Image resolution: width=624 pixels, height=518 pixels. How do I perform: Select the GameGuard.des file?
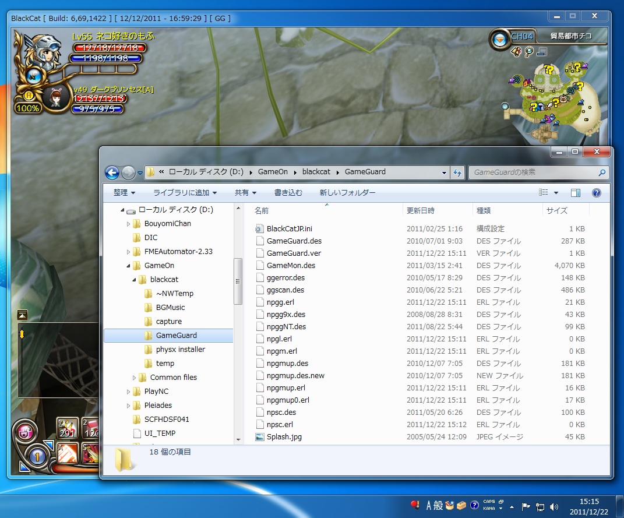[294, 241]
